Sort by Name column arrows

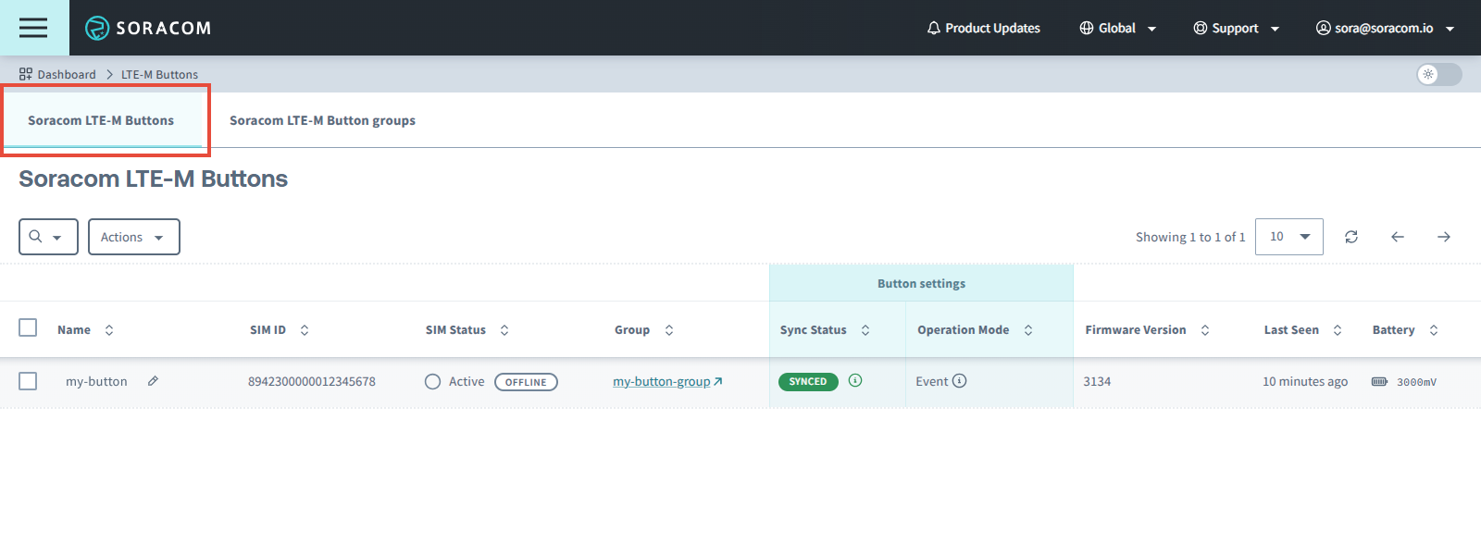[109, 330]
